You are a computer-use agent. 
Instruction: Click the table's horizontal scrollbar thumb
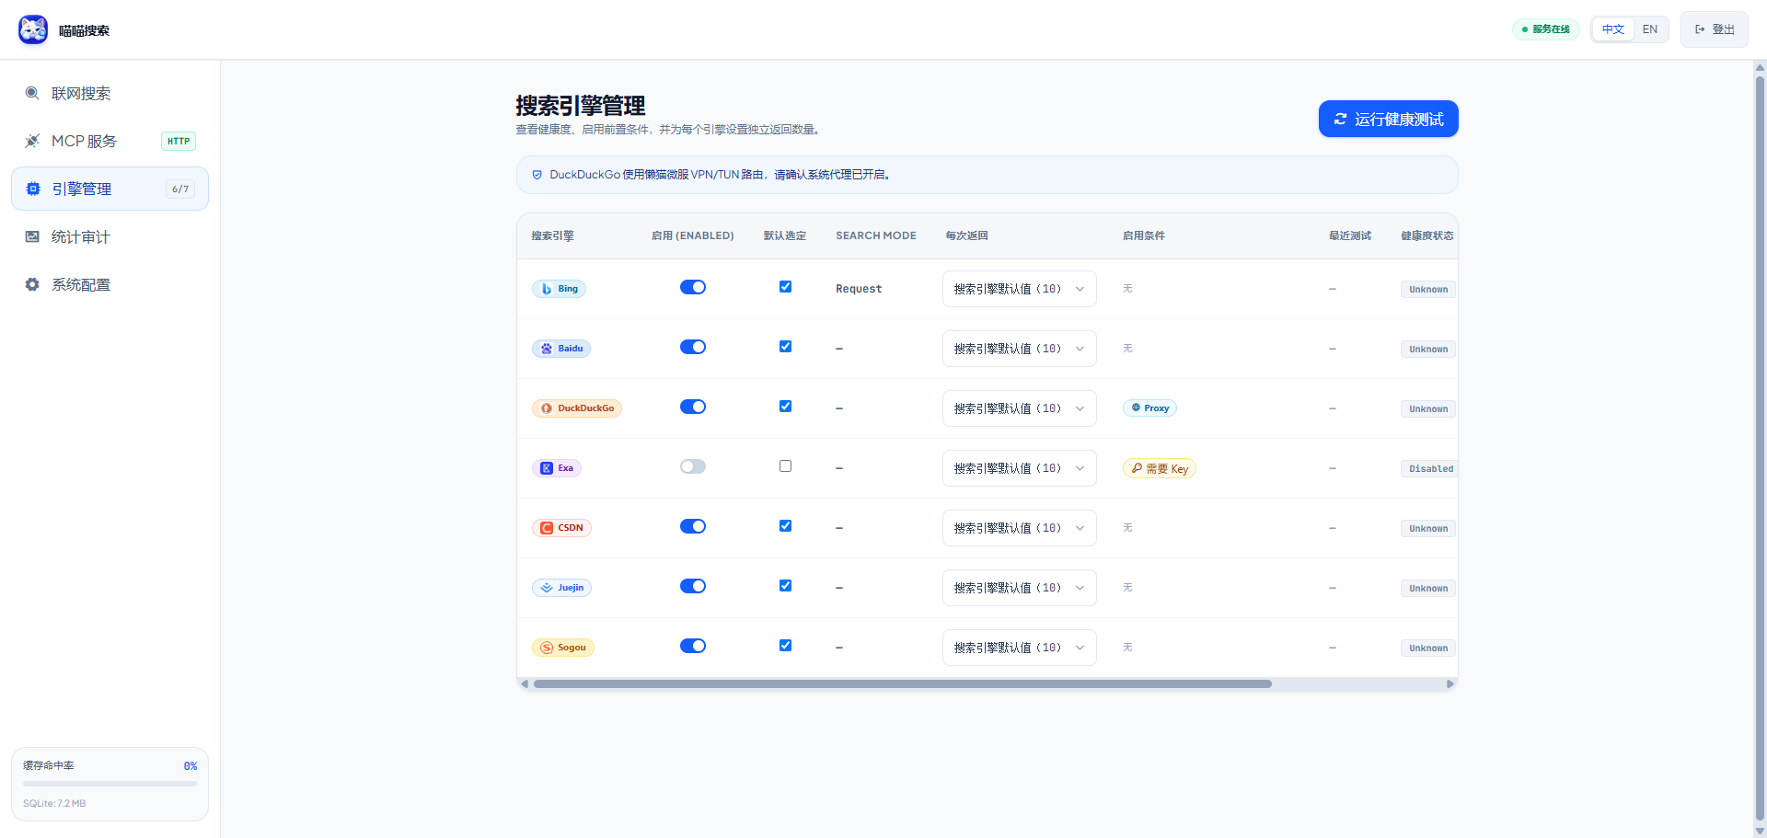pyautogui.click(x=902, y=683)
